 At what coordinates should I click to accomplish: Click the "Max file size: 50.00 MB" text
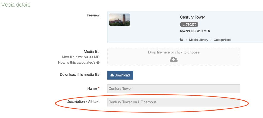[81, 57]
